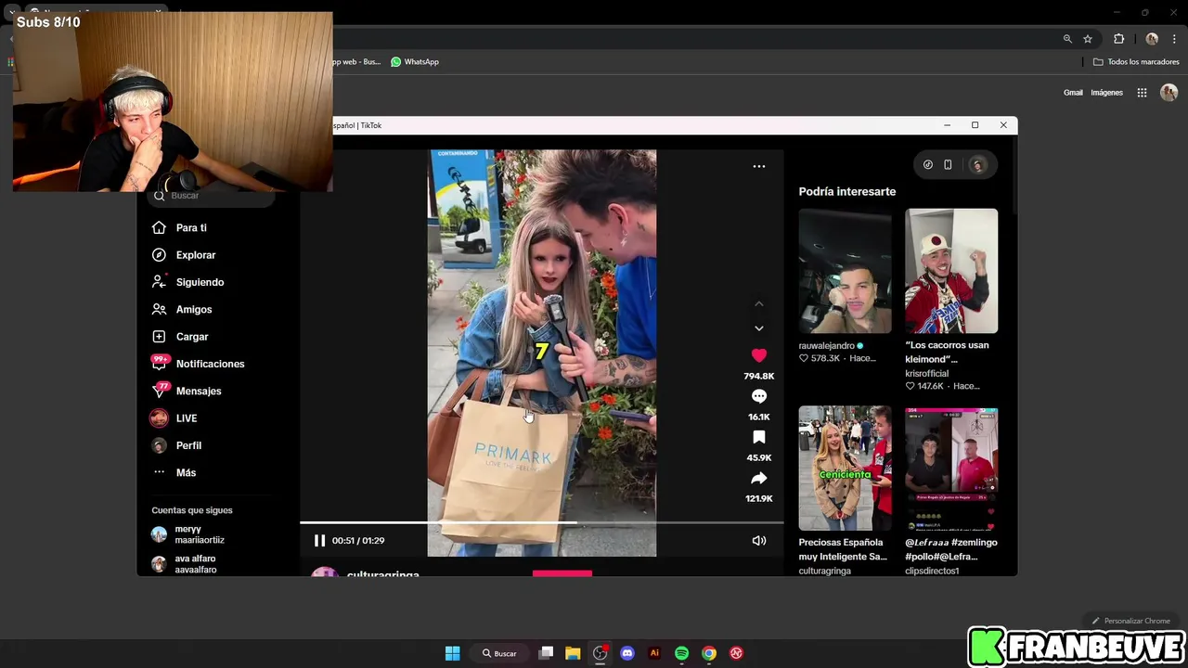The image size is (1188, 668).
Task: Open the Chrome profile avatar in toolbar
Action: pos(1152,39)
